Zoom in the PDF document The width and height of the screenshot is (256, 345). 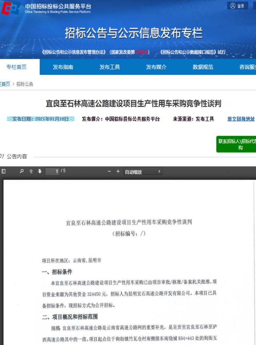[x=118, y=171]
